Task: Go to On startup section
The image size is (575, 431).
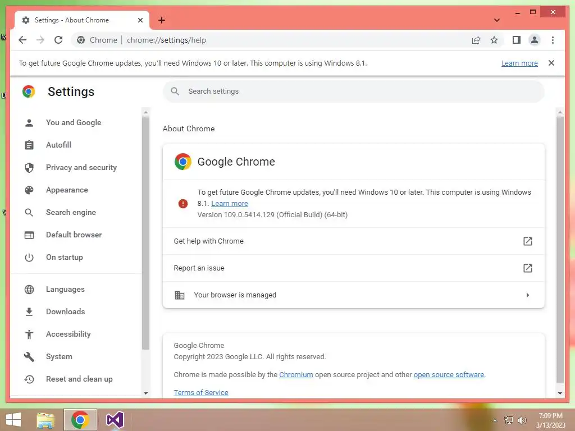Action: 64,257
